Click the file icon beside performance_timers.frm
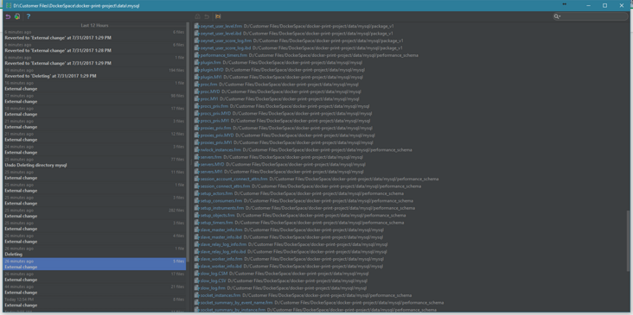Screen dimensions: 633x315 point(197,55)
